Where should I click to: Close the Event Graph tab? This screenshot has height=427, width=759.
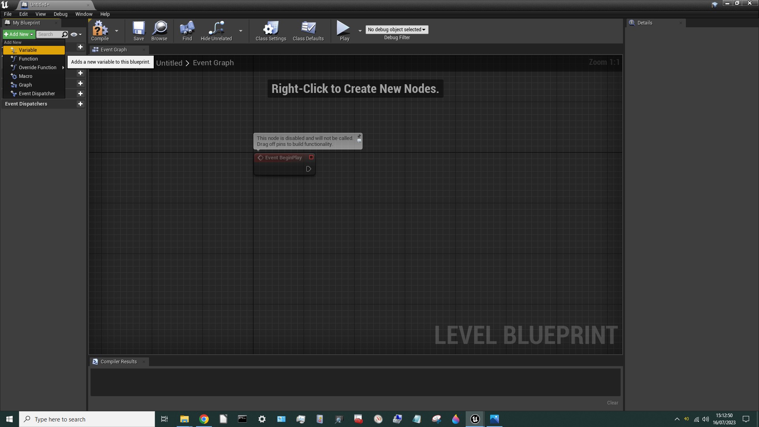[x=143, y=50]
